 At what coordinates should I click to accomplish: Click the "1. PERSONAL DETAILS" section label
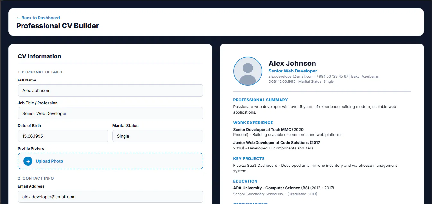(40, 72)
